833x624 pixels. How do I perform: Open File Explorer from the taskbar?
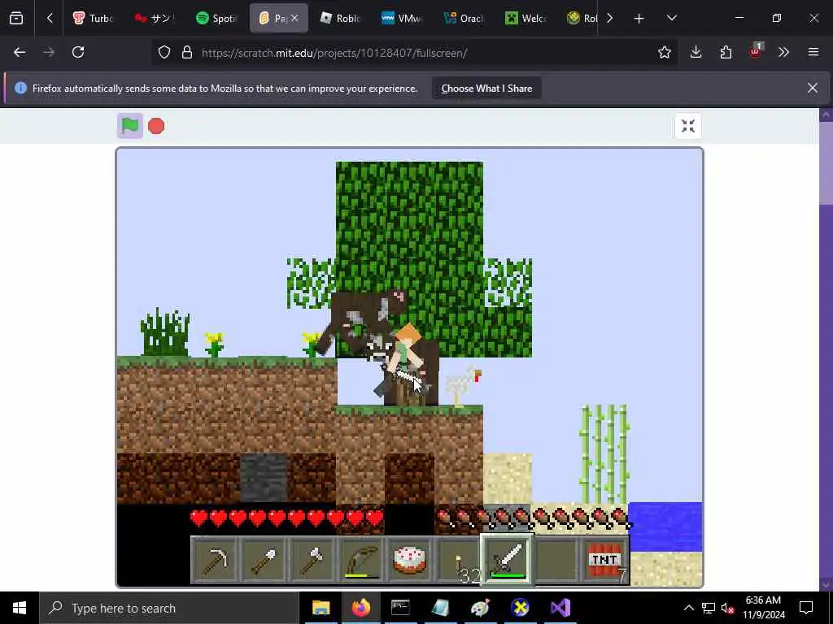[321, 608]
